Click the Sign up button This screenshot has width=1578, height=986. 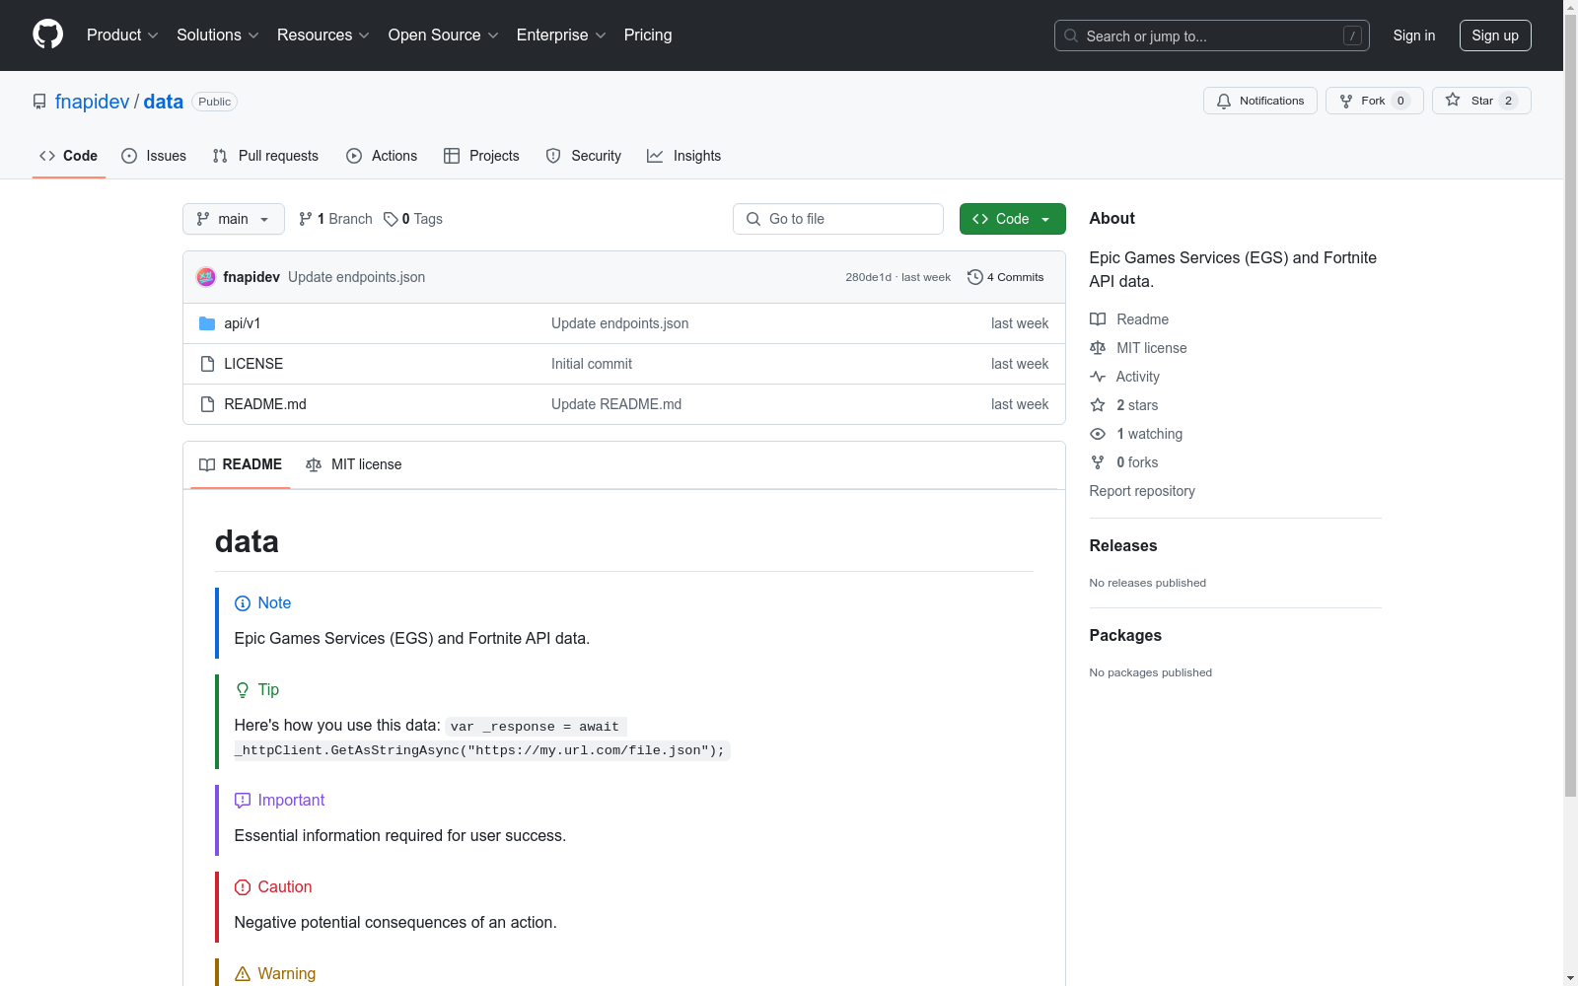coord(1494,35)
